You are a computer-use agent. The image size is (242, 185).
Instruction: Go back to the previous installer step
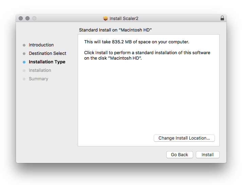pyautogui.click(x=179, y=155)
